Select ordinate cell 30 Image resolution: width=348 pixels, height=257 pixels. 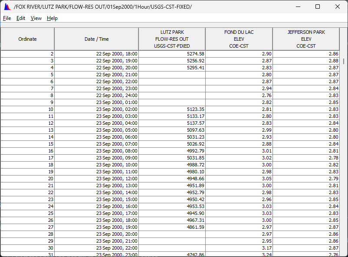pos(27,248)
